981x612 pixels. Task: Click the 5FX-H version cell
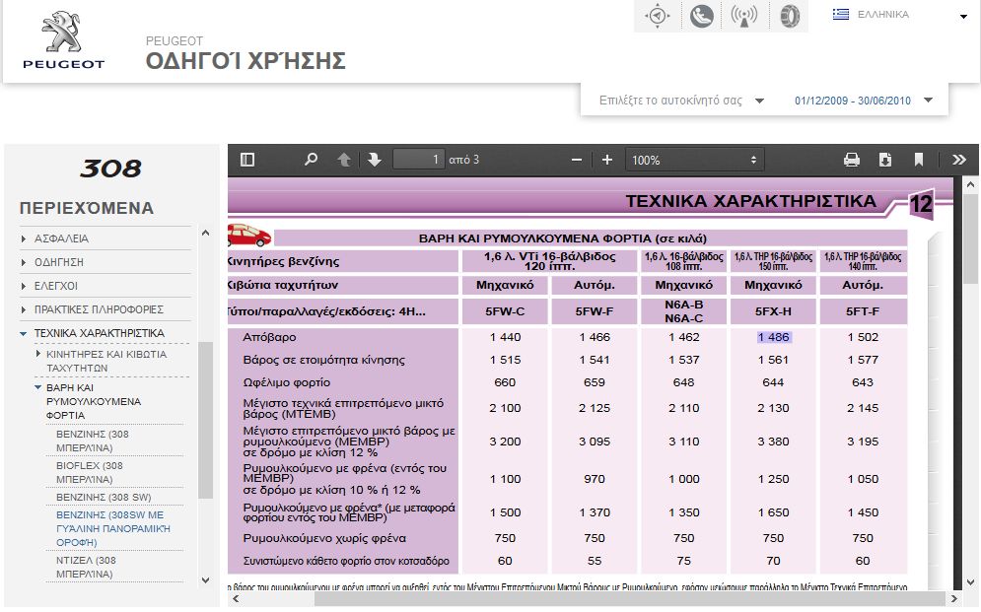coord(773,311)
